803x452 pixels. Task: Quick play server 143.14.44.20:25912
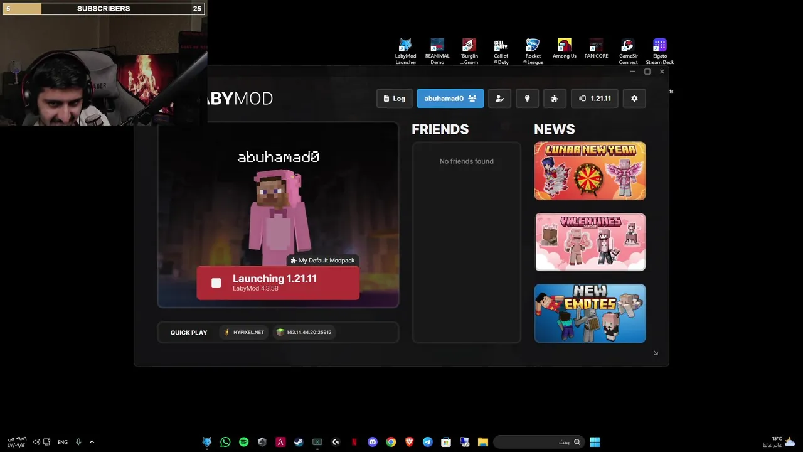point(304,333)
